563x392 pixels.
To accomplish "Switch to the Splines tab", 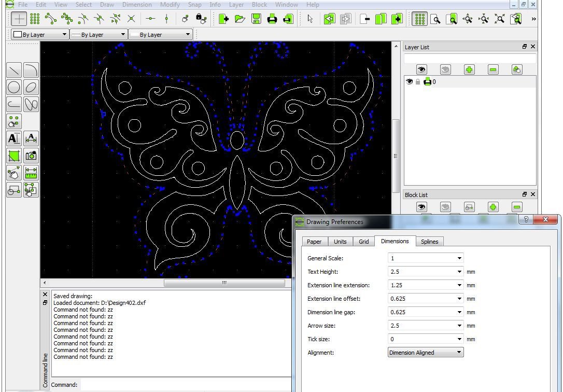I will [430, 241].
